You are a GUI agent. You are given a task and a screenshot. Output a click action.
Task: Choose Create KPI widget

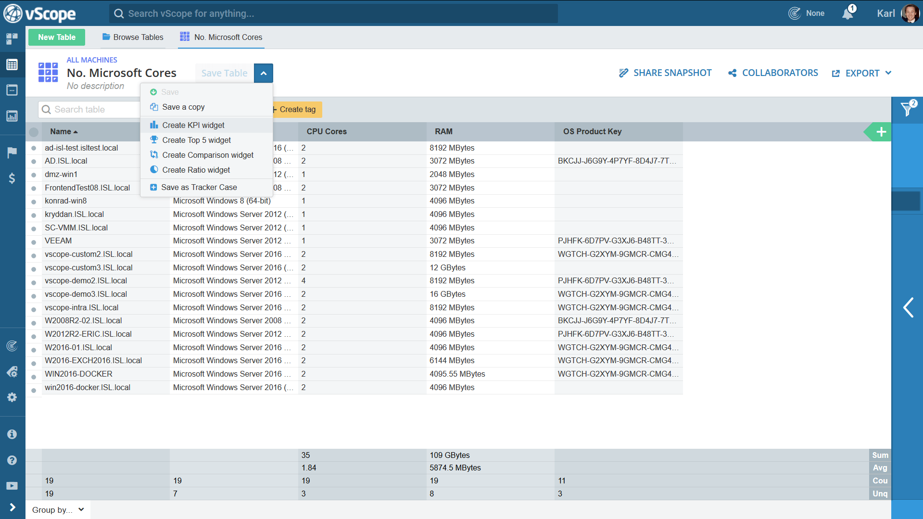pyautogui.click(x=207, y=125)
